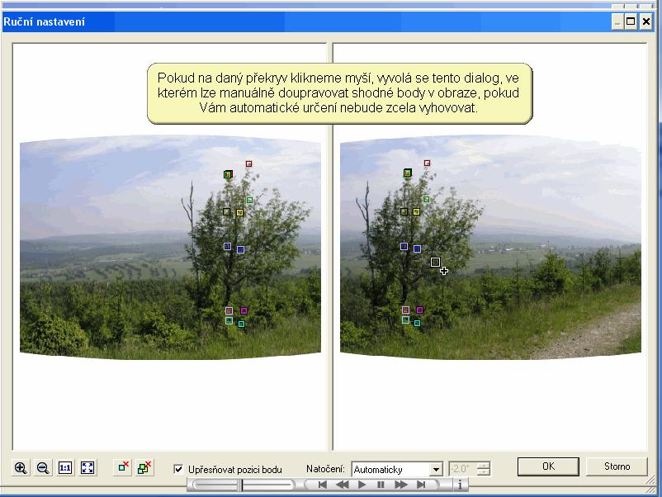
Task: Click the zoom in magnifier icon
Action: [x=21, y=468]
